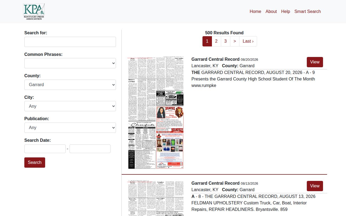Open the About page link
This screenshot has height=216, width=346.
[271, 11]
